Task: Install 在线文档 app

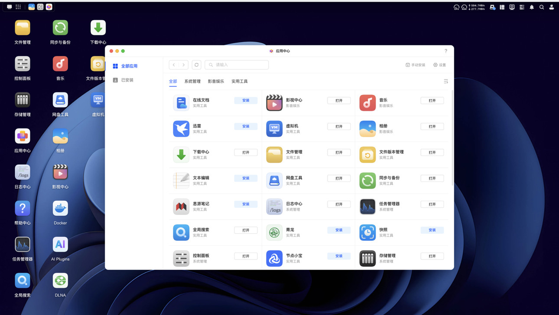Action: [246, 101]
